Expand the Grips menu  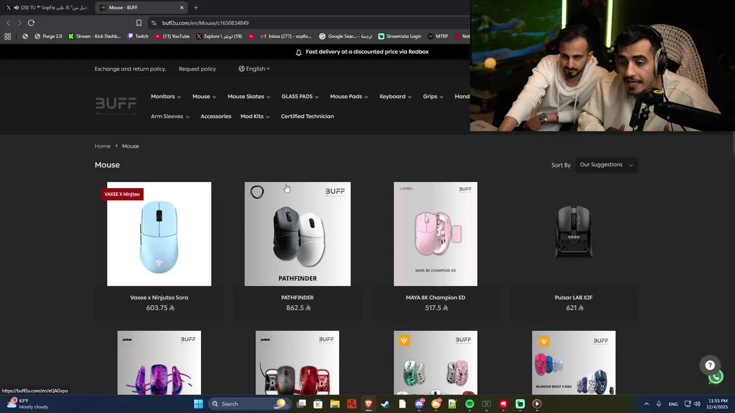433,96
